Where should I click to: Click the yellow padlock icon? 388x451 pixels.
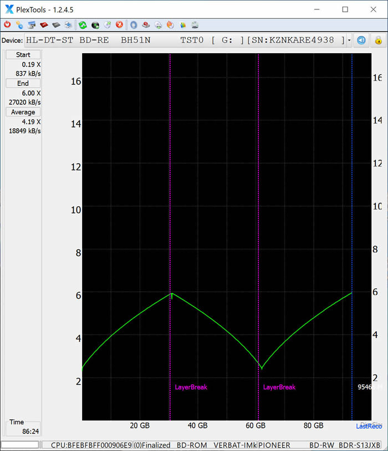(378, 40)
